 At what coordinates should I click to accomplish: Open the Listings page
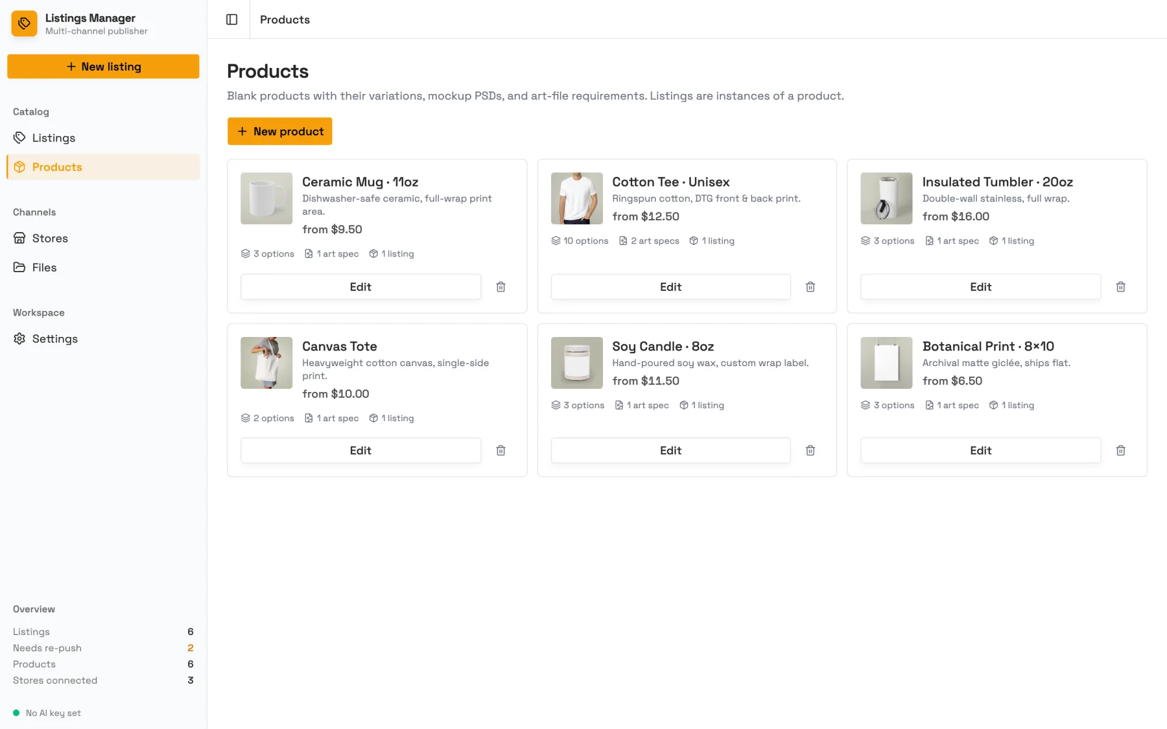point(103,137)
